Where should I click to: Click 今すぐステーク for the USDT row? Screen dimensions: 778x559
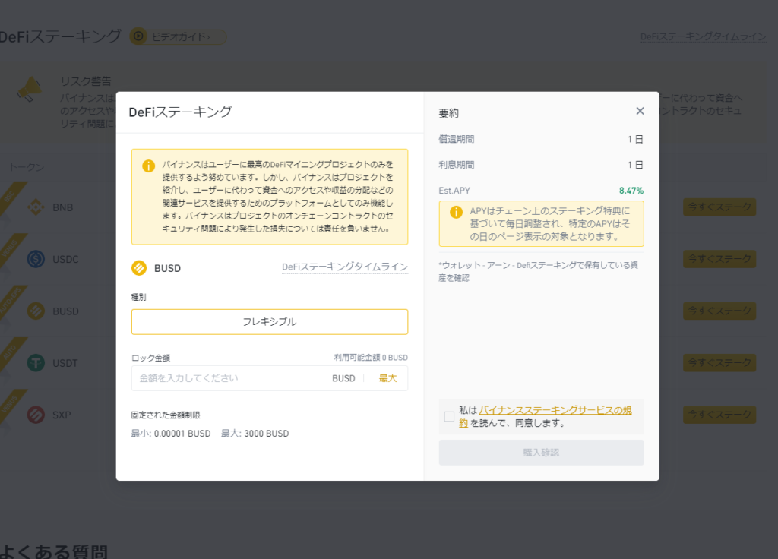pos(719,362)
